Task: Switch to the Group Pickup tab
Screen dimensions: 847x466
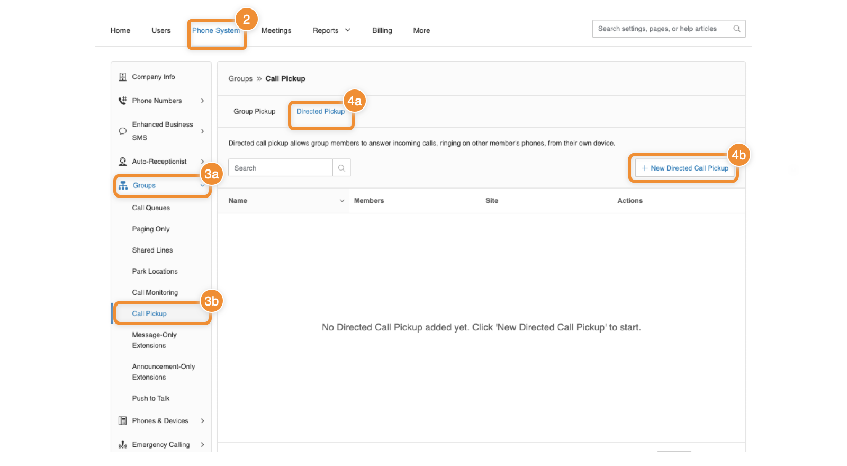Action: pyautogui.click(x=254, y=111)
